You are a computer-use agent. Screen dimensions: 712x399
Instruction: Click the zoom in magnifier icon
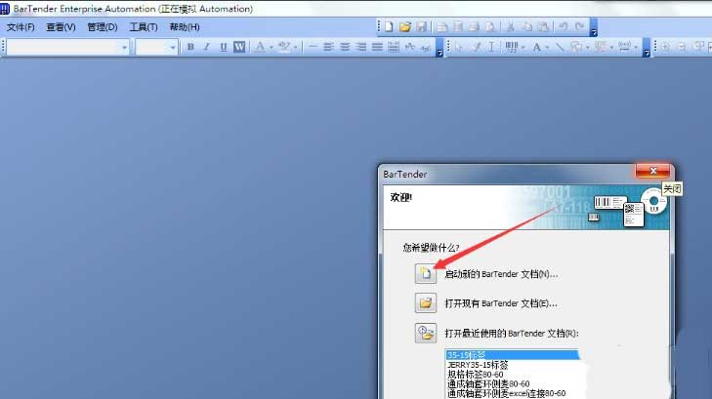click(665, 47)
